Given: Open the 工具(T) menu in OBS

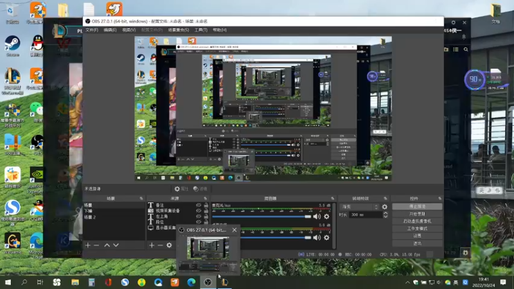Looking at the screenshot, I should [x=200, y=30].
